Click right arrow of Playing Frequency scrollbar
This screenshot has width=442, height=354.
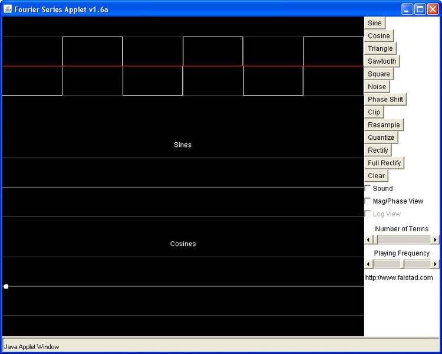pos(436,264)
